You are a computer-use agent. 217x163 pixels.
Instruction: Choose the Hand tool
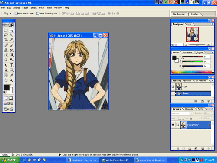[x=6, y=80]
